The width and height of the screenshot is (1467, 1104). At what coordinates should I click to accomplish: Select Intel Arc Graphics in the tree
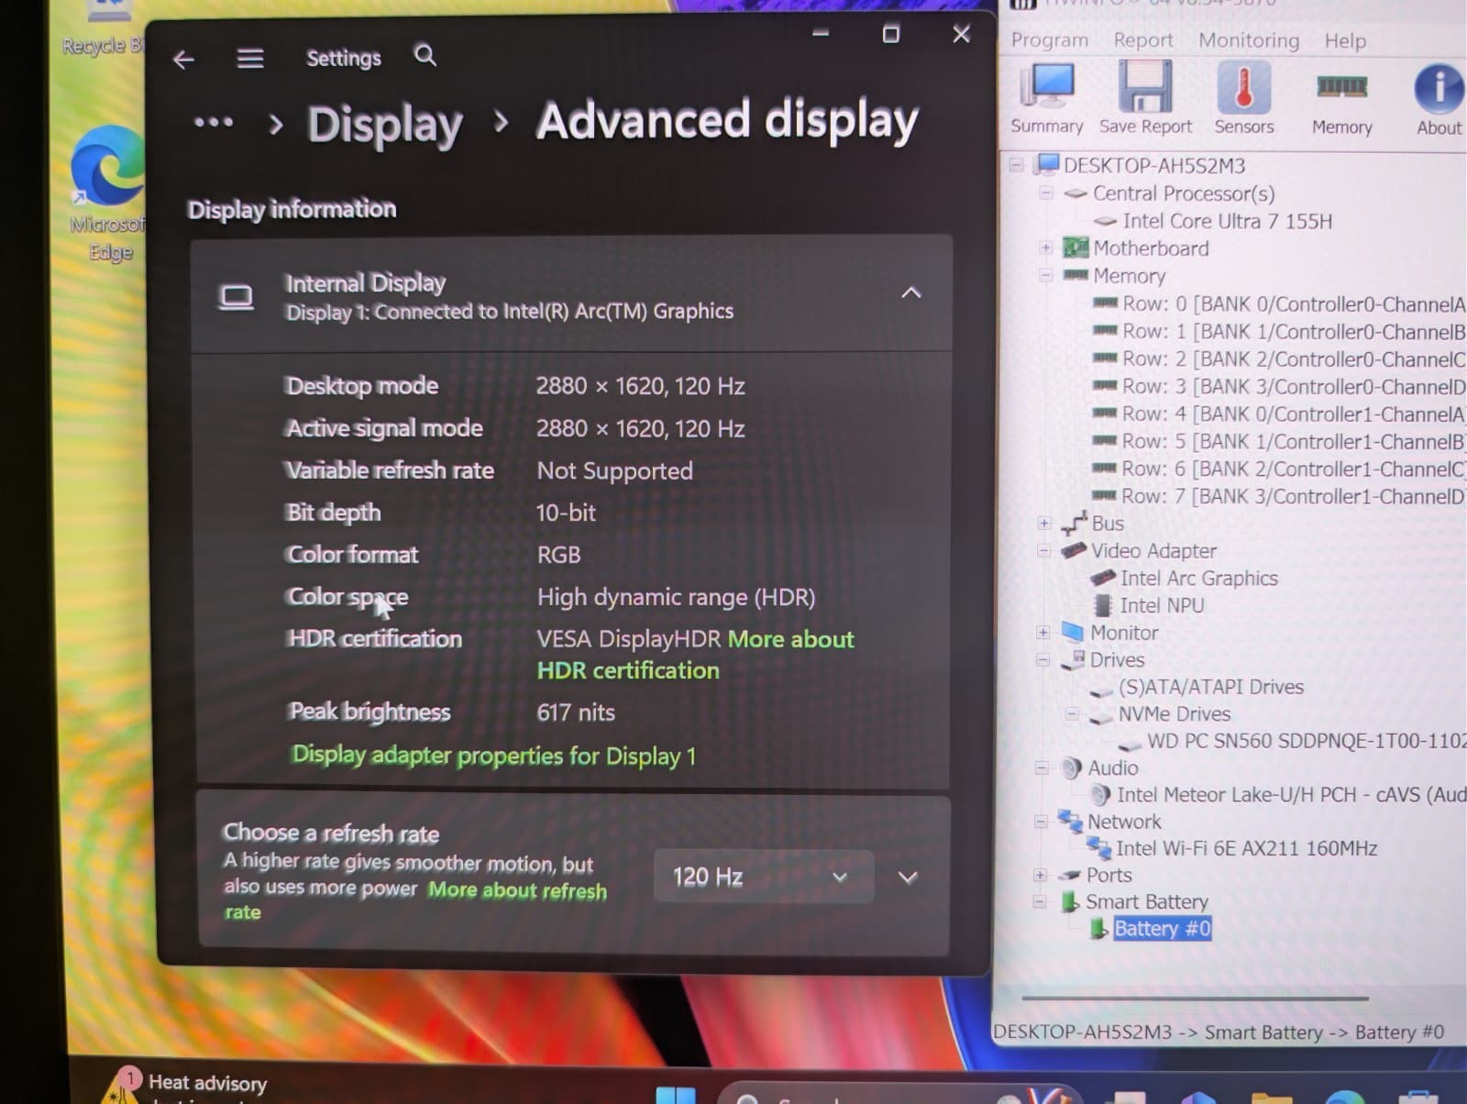[1198, 579]
